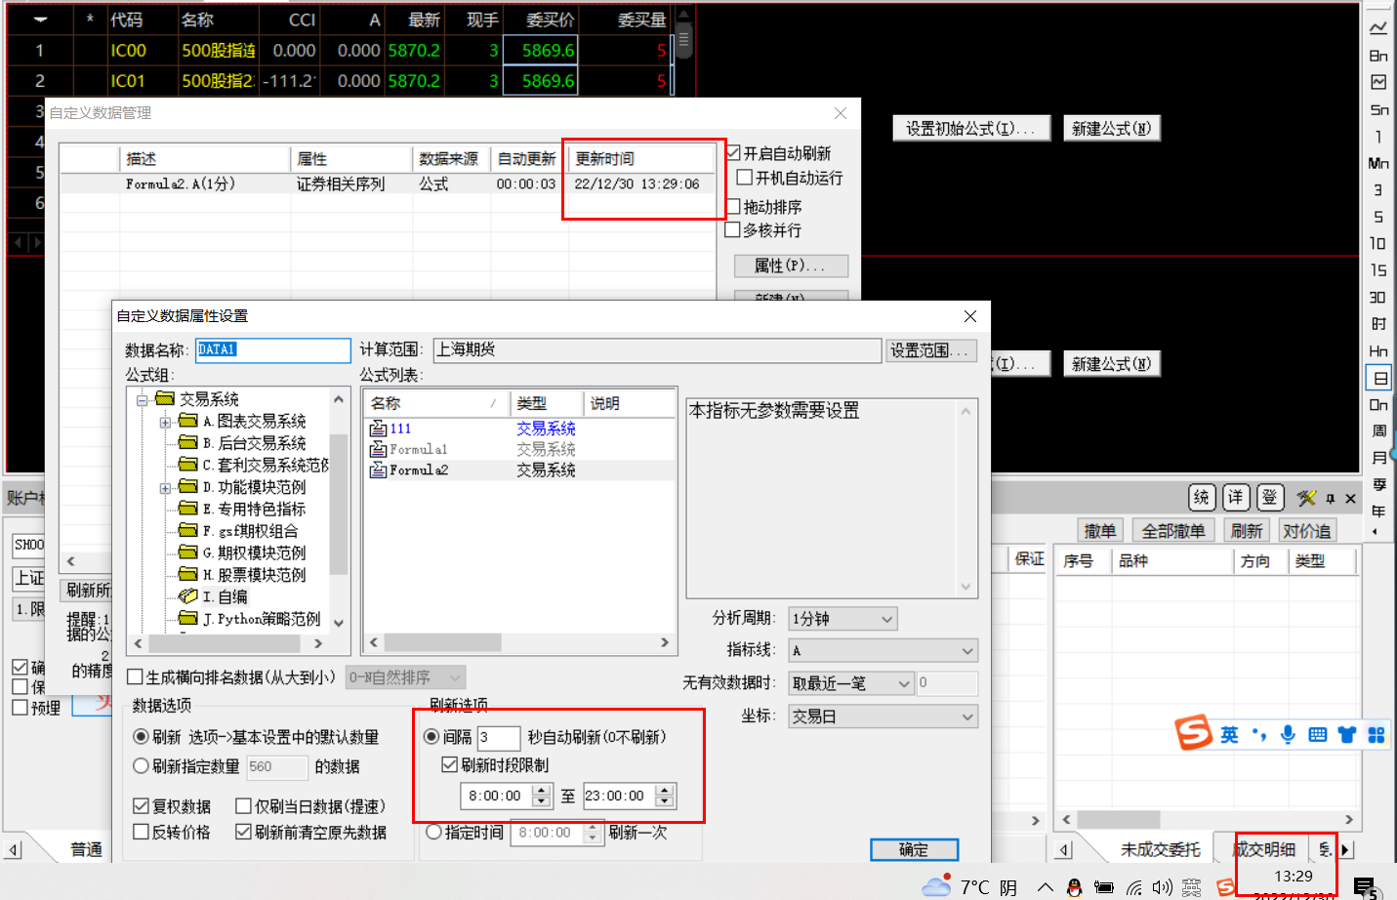Click the '撤单' cancel order button
This screenshot has width=1397, height=900.
(1100, 531)
